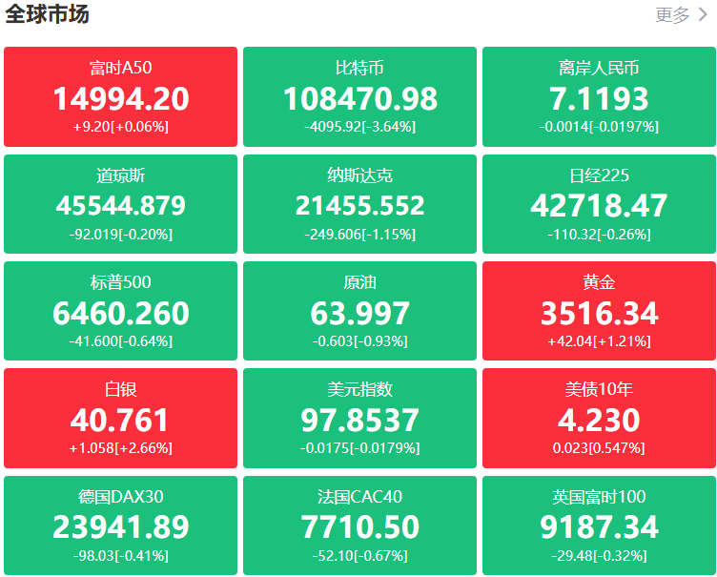Open the 标普500 index tile

(x=120, y=311)
